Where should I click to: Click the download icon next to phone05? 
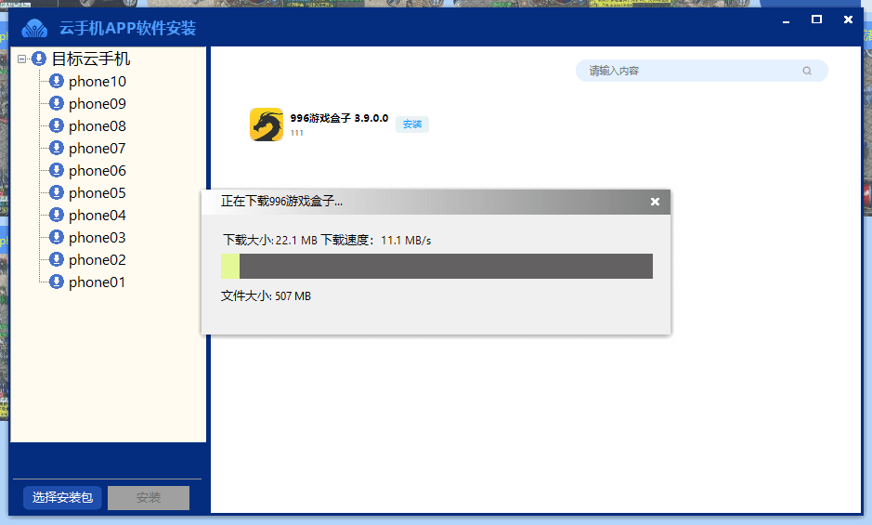56,192
